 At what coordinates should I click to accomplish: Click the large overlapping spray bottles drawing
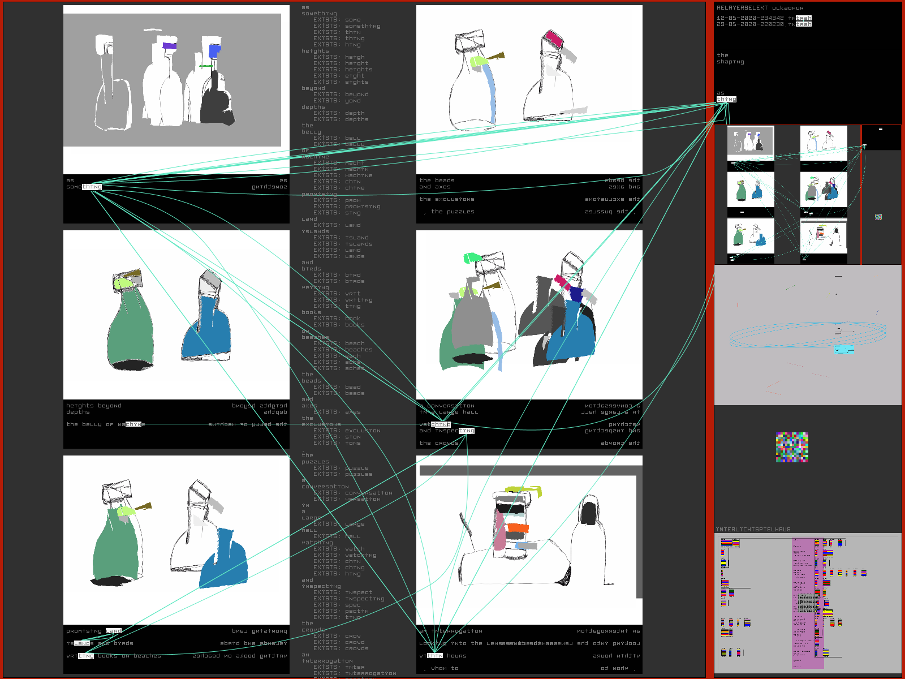529,314
